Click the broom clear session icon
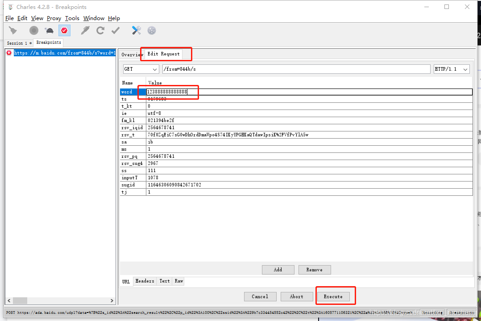Viewport: 481px width, 321px height. tap(13, 30)
